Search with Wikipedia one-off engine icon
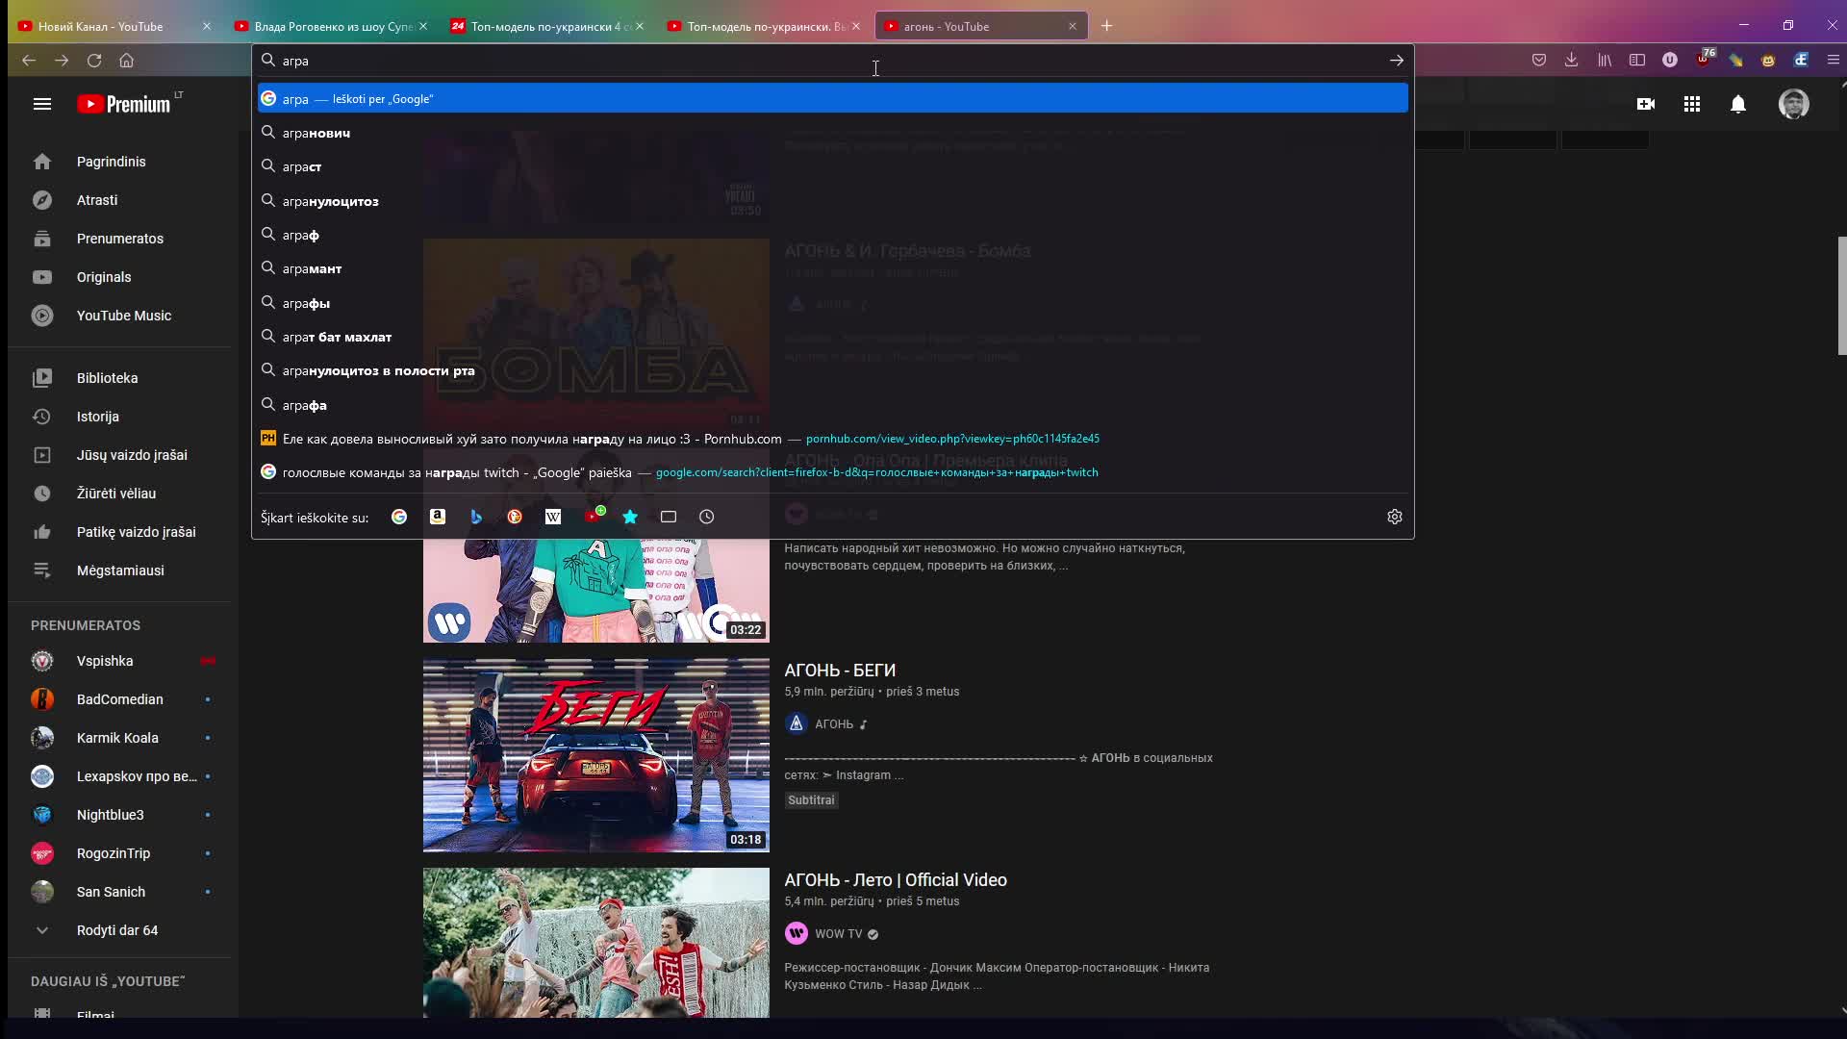The image size is (1847, 1039). click(x=553, y=517)
